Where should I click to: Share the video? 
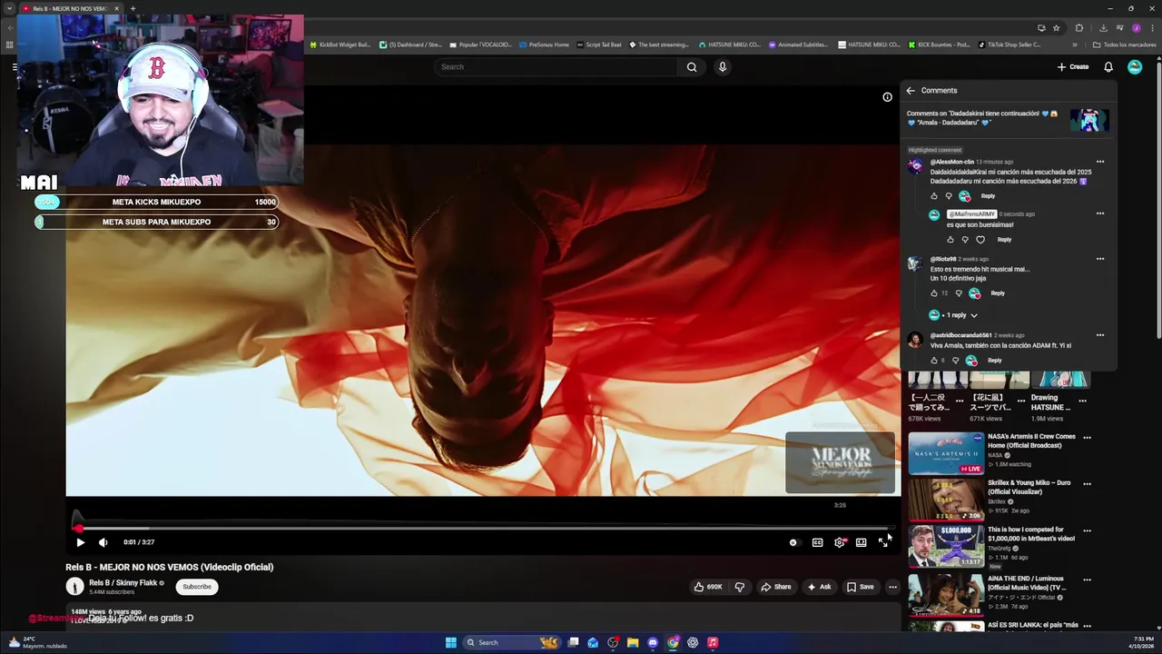pyautogui.click(x=775, y=587)
